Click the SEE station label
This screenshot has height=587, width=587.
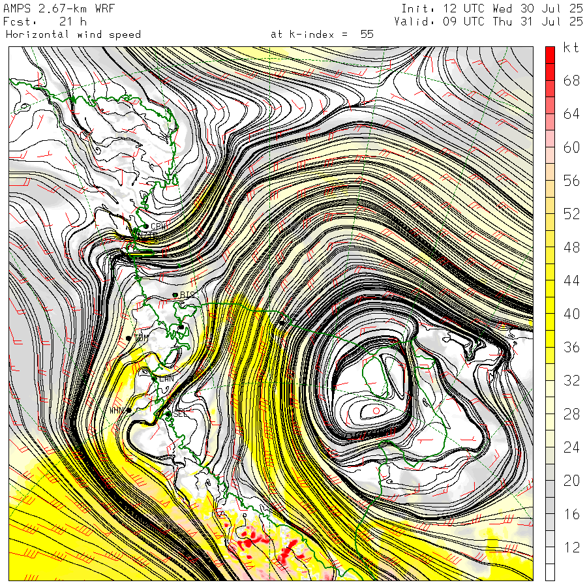[180, 414]
